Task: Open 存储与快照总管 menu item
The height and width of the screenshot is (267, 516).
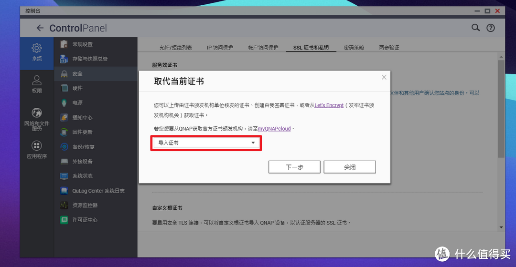Action: (x=89, y=59)
